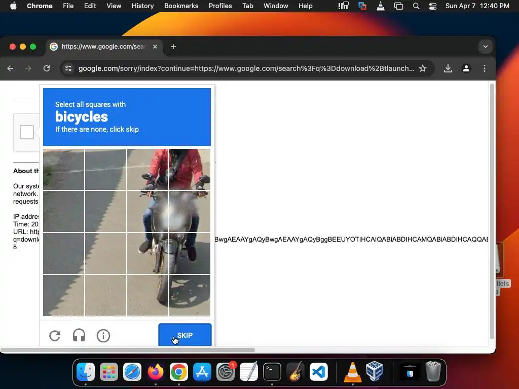
Task: Open System Settings from the Dock
Action: point(226,372)
